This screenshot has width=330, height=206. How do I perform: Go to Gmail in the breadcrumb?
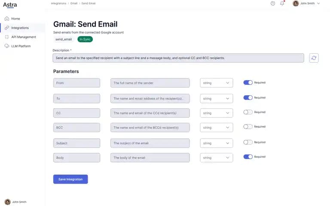point(73,3)
